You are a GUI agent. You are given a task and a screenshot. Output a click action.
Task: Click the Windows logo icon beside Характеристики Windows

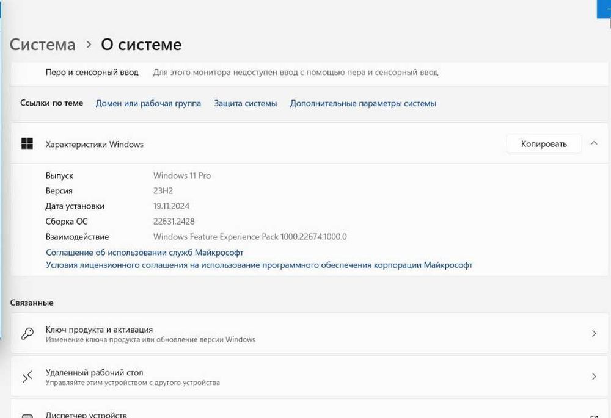pyautogui.click(x=27, y=144)
